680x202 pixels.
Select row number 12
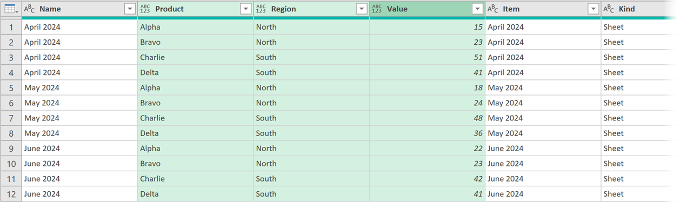pos(11,194)
